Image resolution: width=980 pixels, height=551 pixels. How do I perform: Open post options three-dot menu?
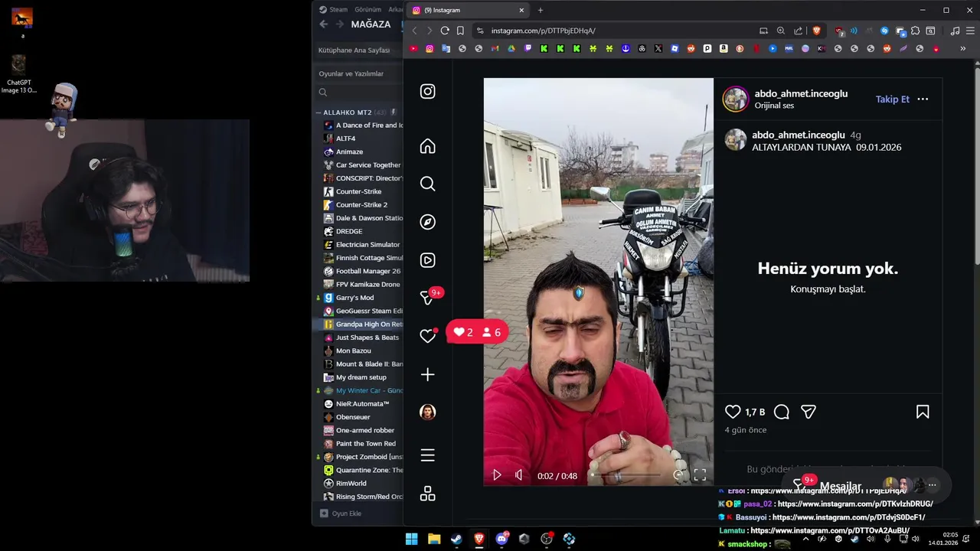pyautogui.click(x=923, y=99)
